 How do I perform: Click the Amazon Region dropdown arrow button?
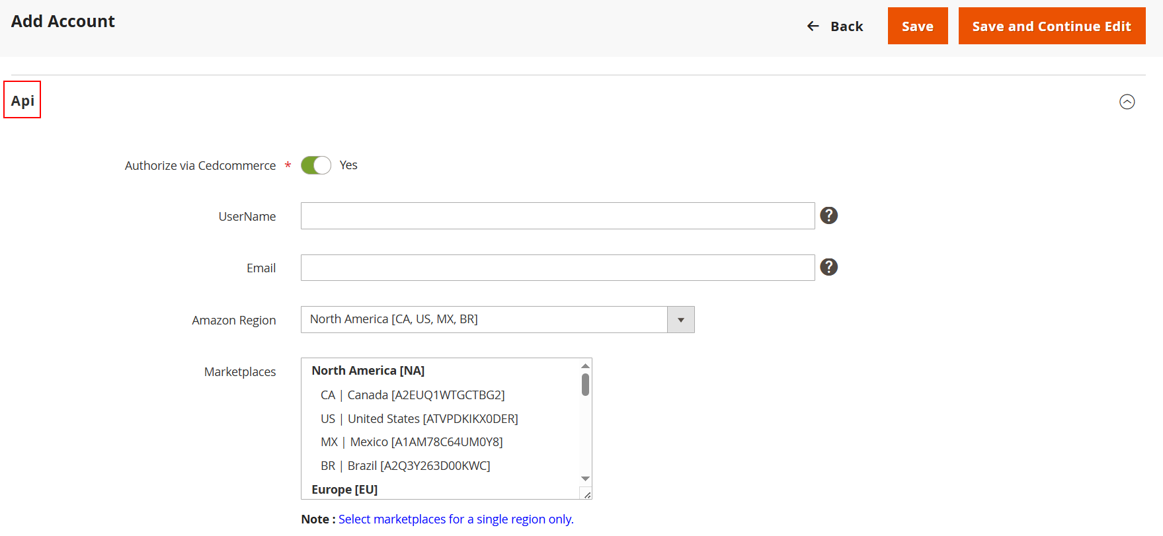tap(680, 320)
